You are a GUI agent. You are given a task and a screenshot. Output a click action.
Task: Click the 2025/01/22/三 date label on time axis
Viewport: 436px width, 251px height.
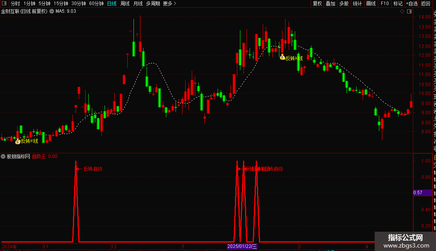(242, 246)
